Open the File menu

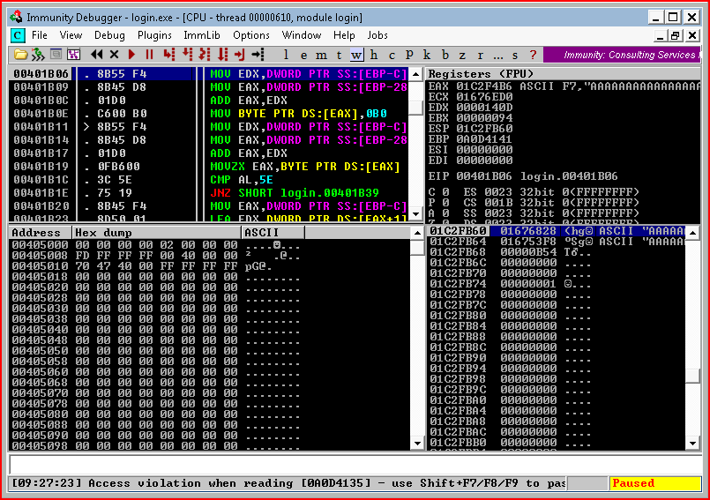pos(40,35)
